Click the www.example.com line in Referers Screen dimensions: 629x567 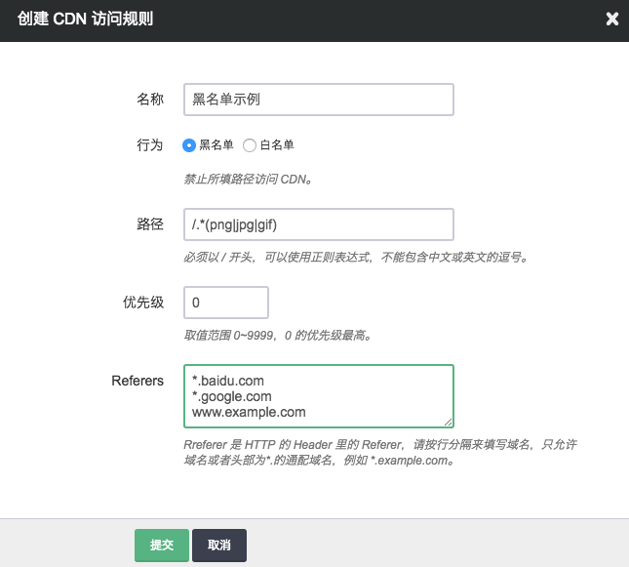(249, 412)
